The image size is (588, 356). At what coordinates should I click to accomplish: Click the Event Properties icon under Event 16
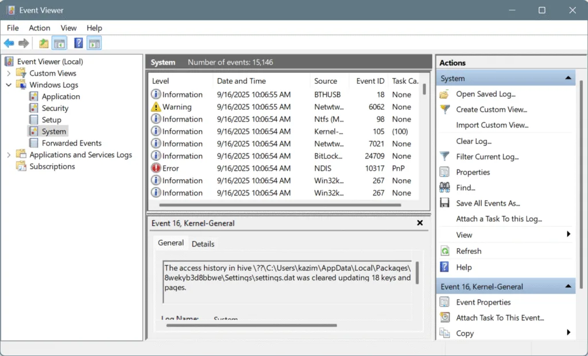(445, 302)
